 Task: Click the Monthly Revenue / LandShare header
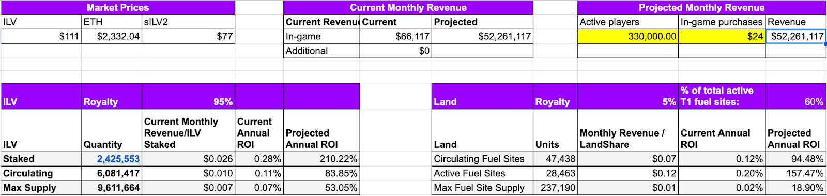click(627, 130)
